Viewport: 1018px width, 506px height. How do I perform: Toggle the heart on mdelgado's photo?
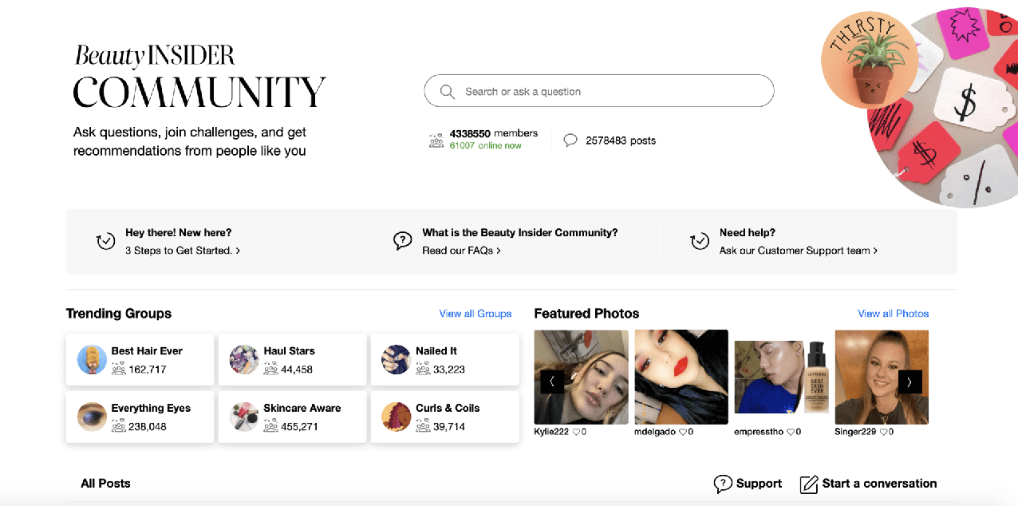[x=682, y=432]
